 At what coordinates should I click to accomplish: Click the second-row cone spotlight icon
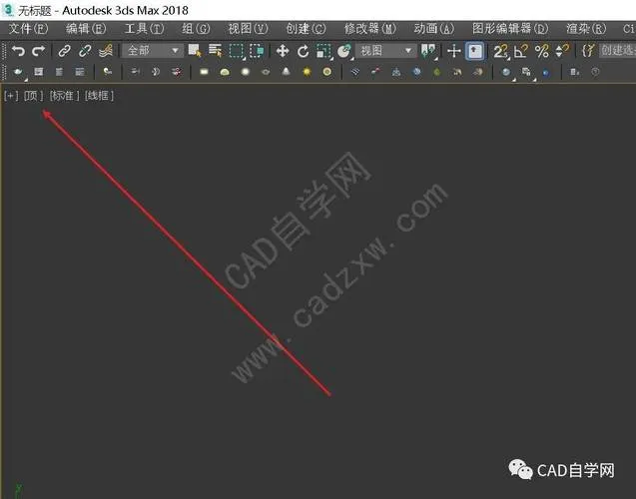pos(286,72)
